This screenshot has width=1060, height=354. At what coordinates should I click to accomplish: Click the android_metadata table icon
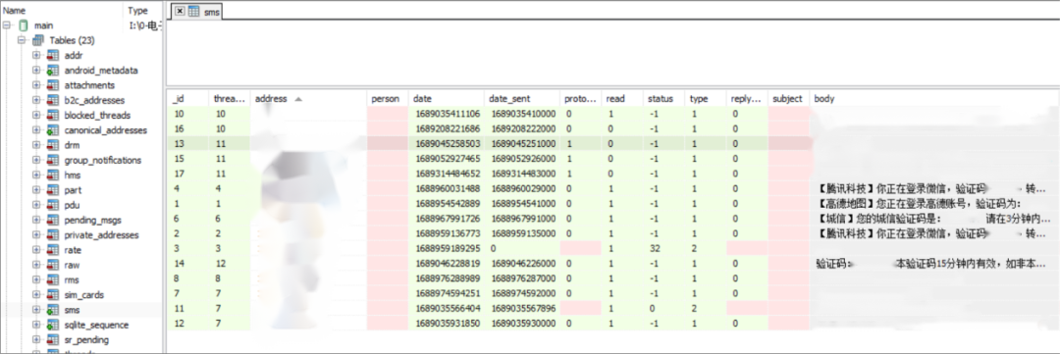pos(53,71)
